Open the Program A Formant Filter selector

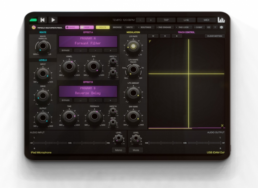pos(88,41)
